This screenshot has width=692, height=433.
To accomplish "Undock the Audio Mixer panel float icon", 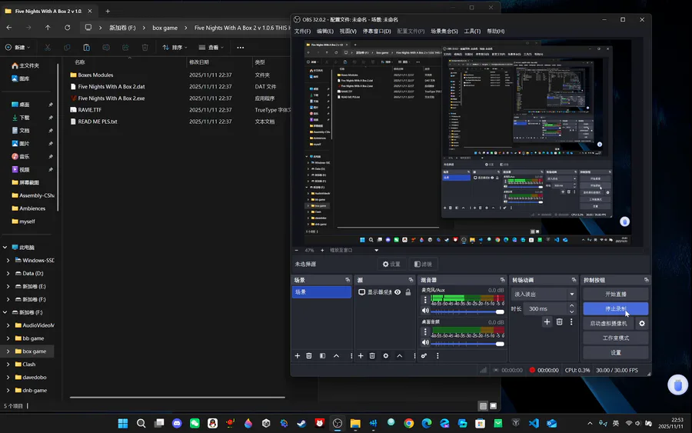I will [x=502, y=280].
